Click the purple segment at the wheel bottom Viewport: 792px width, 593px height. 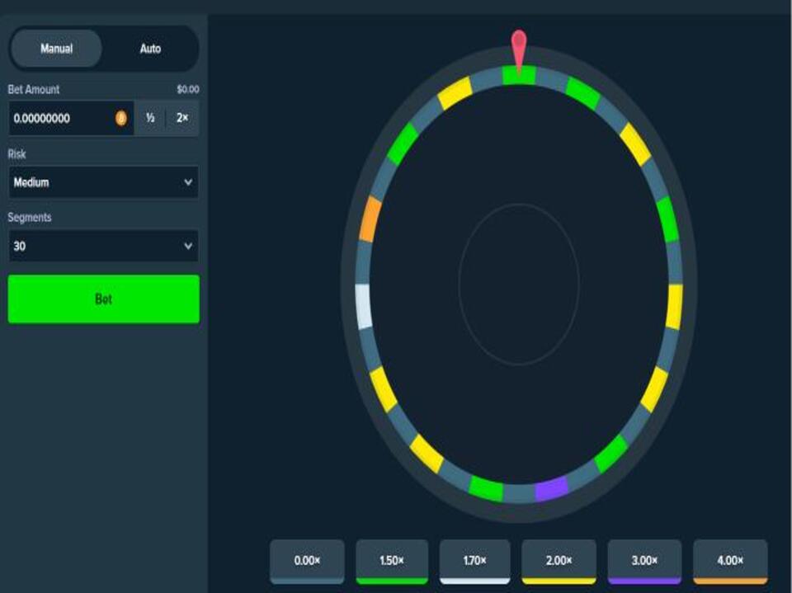tap(551, 491)
